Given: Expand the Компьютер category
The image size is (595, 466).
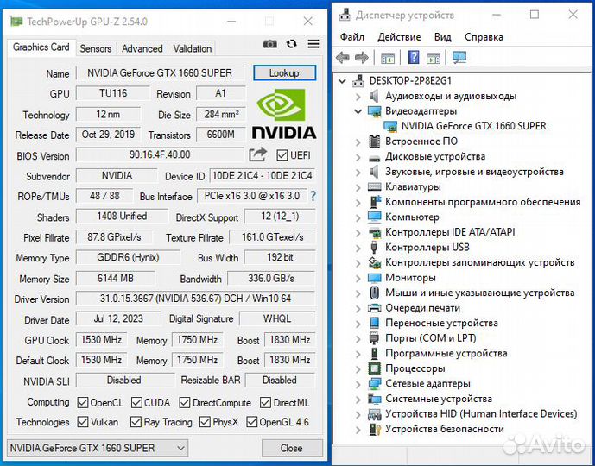Looking at the screenshot, I should click(x=358, y=217).
